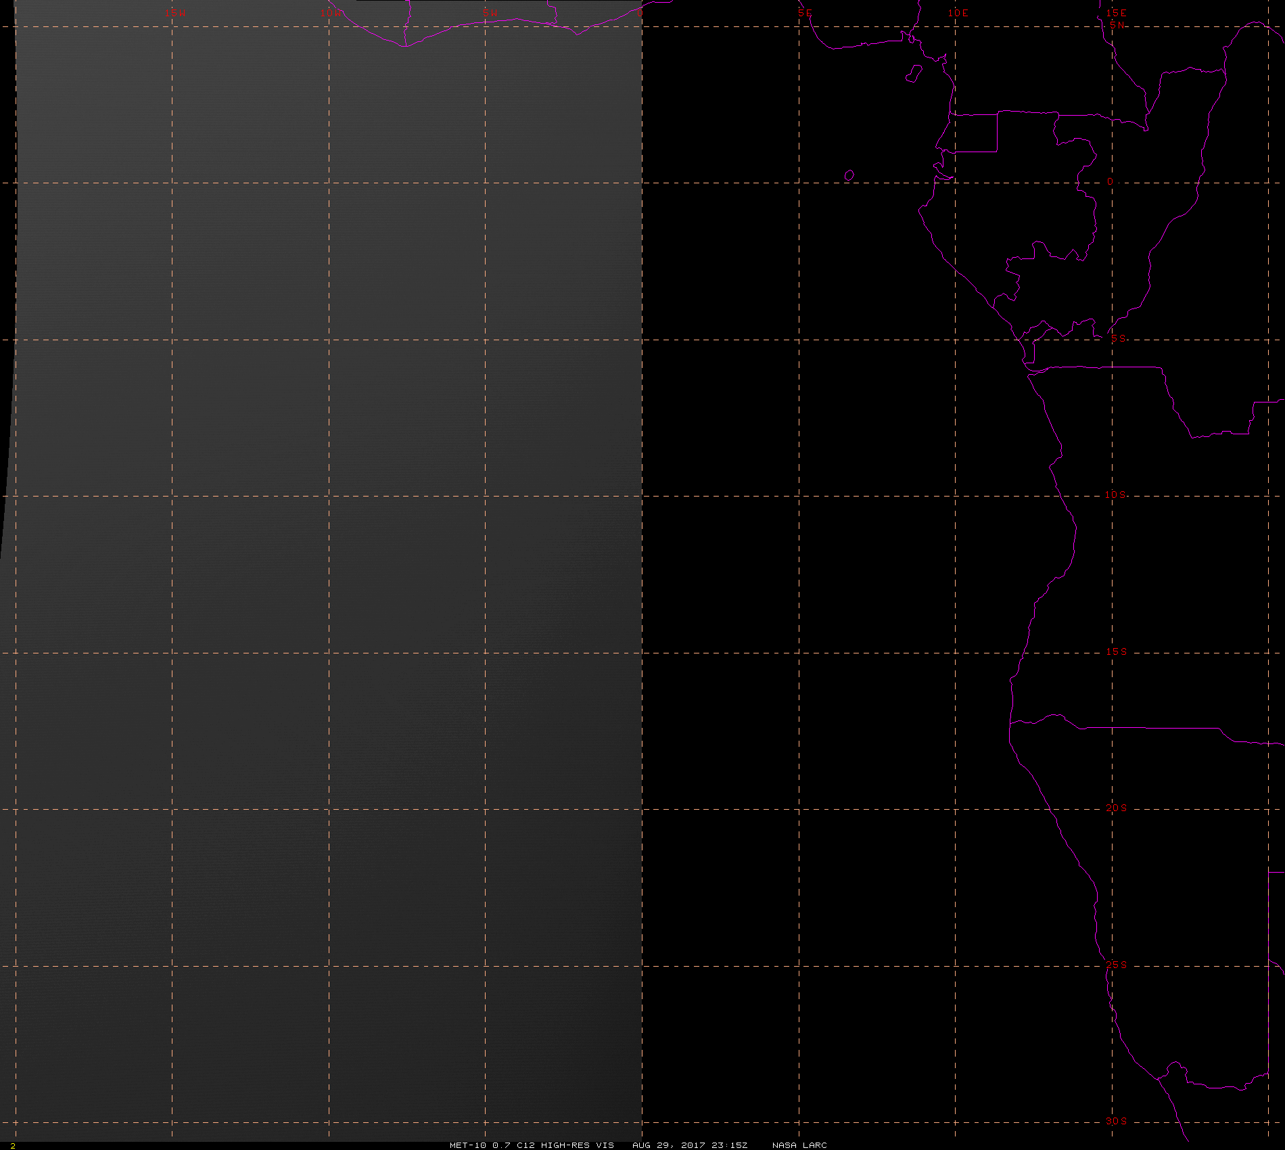
Task: Click the 5N latitude label
Action: click(1117, 25)
